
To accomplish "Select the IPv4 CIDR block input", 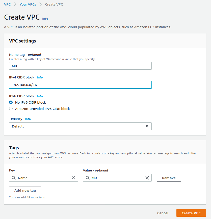I will pyautogui.click(x=80, y=85).
